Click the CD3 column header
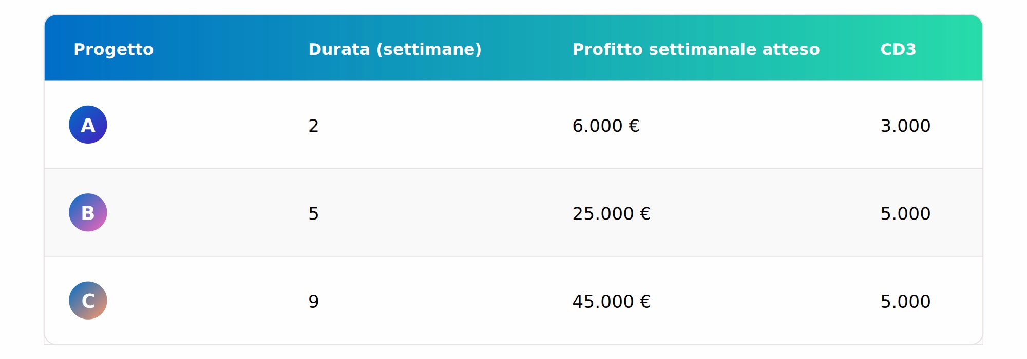 click(898, 49)
